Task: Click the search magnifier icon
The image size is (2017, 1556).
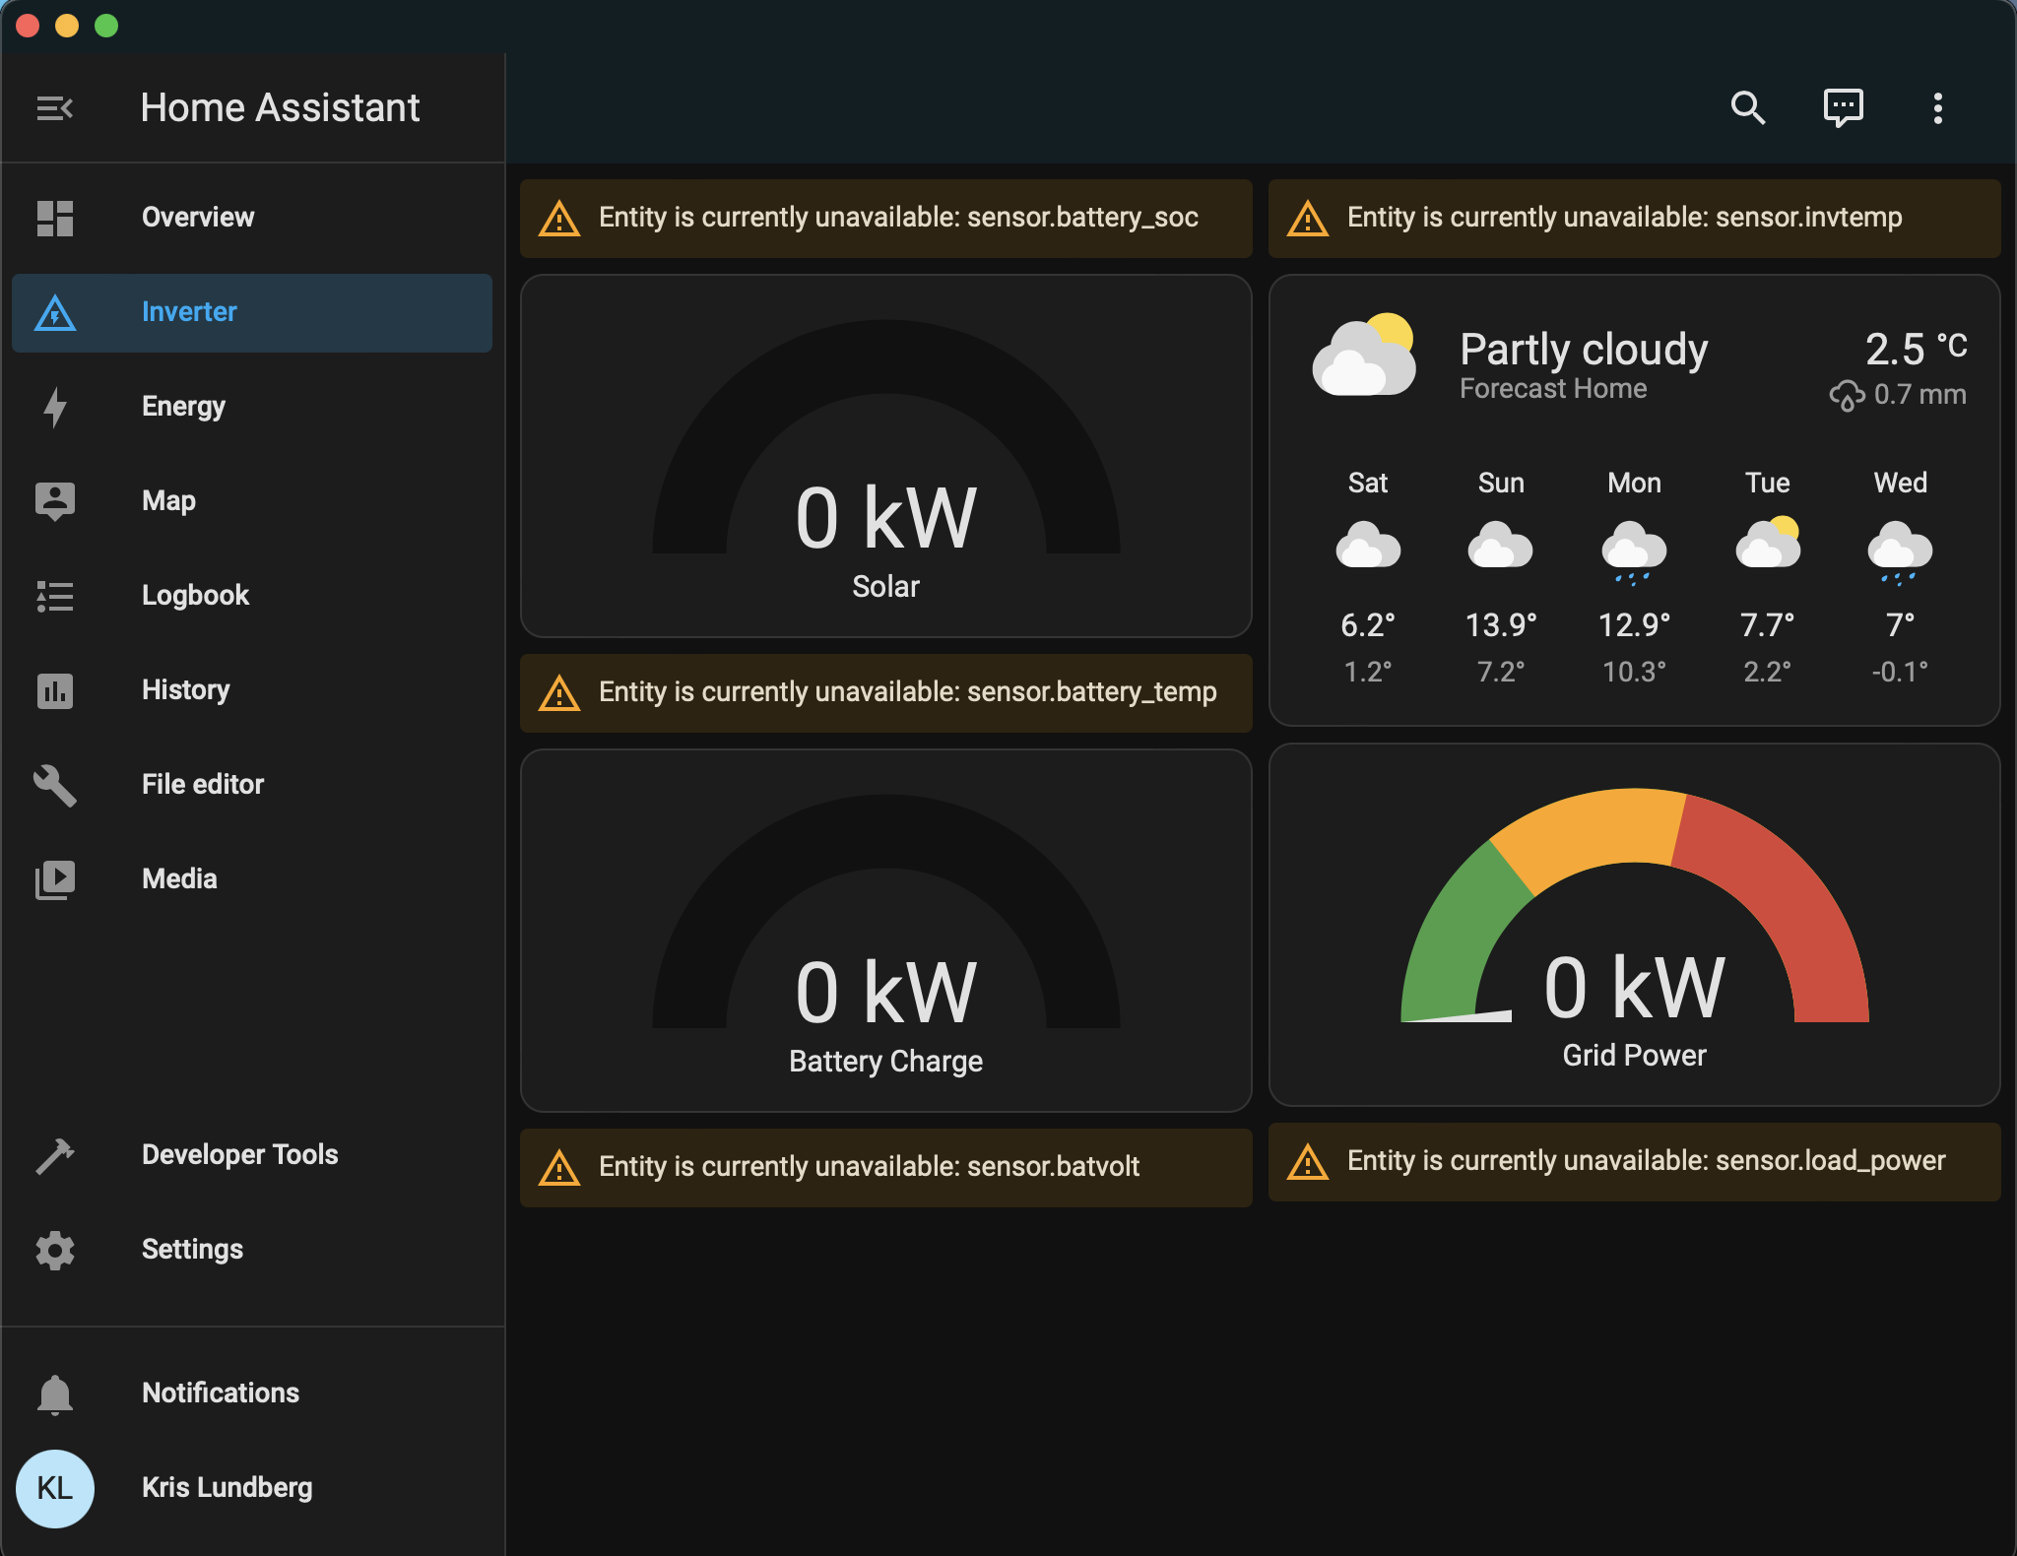Action: [x=1747, y=107]
